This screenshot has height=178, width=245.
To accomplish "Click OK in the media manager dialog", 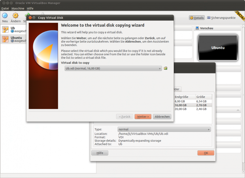I will point(206,153).
